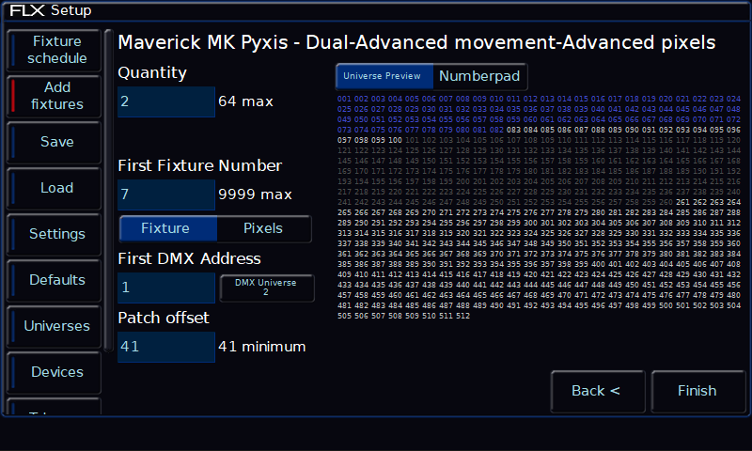Select the Fixture numbering toggle
This screenshot has width=752, height=451.
point(168,228)
